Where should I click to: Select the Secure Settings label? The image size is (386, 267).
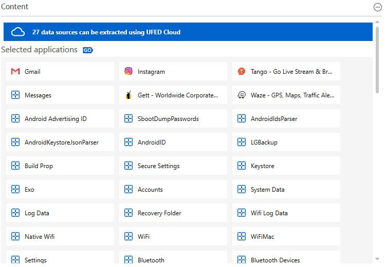click(x=158, y=166)
